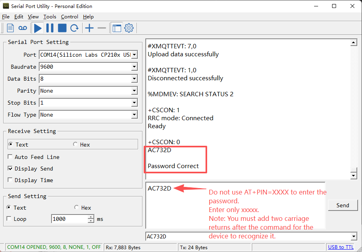Click 'RRC mode: Connected' log line
362x252 pixels.
[x=180, y=118]
